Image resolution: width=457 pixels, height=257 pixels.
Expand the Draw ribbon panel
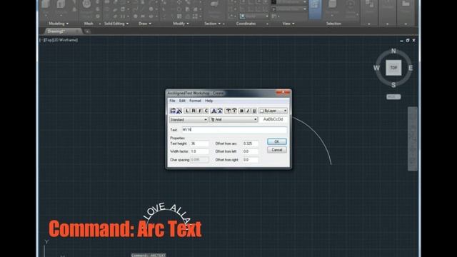[x=145, y=24]
